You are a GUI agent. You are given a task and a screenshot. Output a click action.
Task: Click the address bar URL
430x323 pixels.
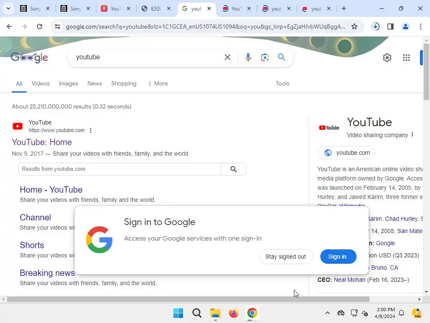205,26
